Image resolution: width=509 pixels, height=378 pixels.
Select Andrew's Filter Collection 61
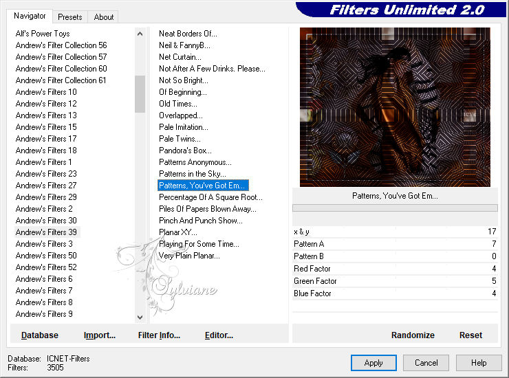61,80
